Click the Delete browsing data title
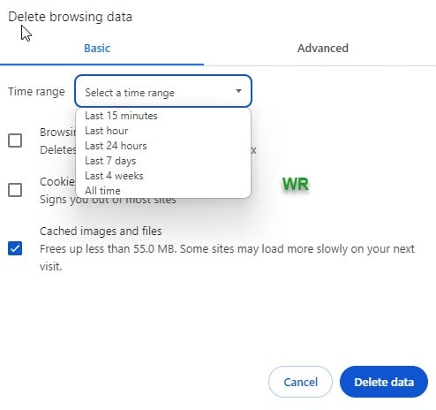This screenshot has width=436, height=410. click(70, 17)
